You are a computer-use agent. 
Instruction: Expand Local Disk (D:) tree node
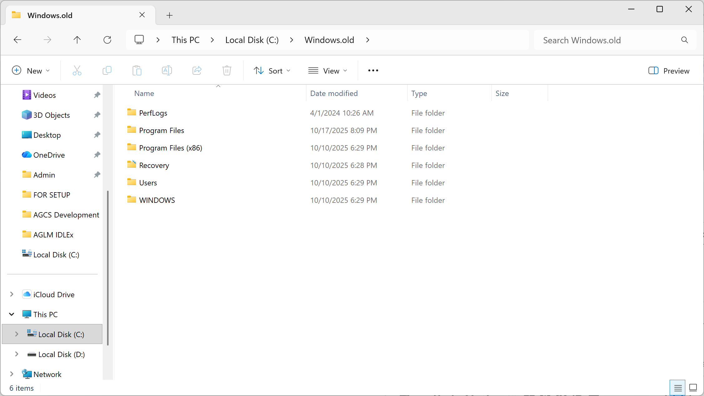coord(17,354)
